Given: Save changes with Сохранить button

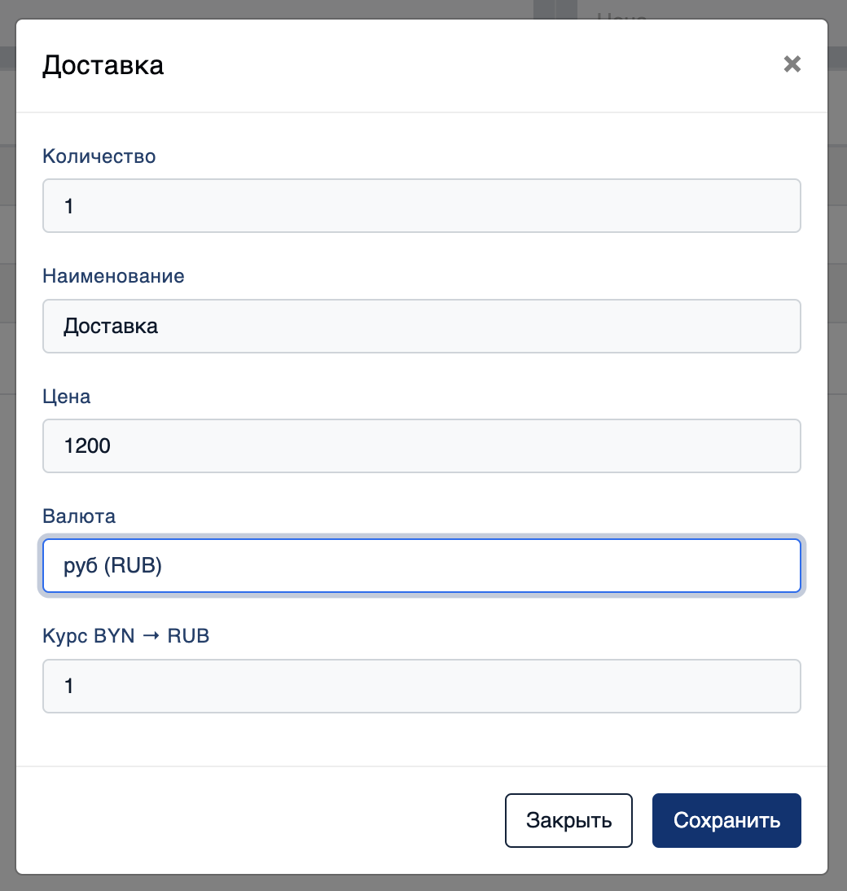Looking at the screenshot, I should pos(726,820).
